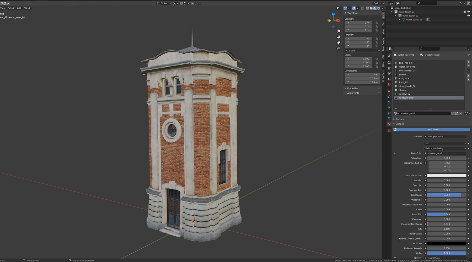Open the Select menu
Screen dimensions: 472x262
11,8
